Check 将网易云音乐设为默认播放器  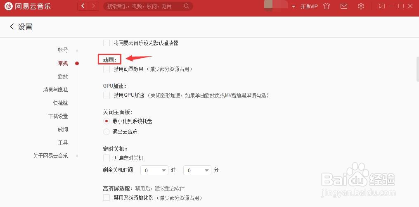(x=107, y=43)
